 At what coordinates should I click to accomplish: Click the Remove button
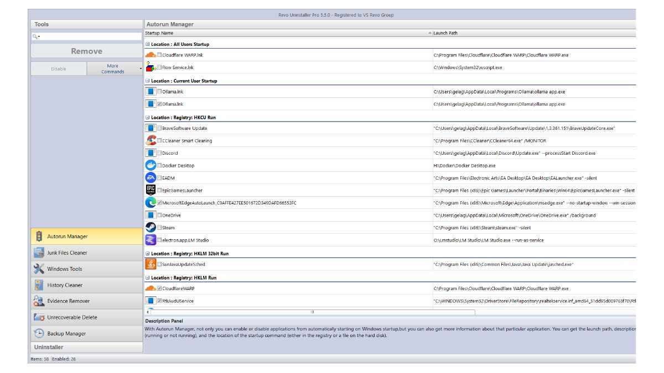coord(86,51)
